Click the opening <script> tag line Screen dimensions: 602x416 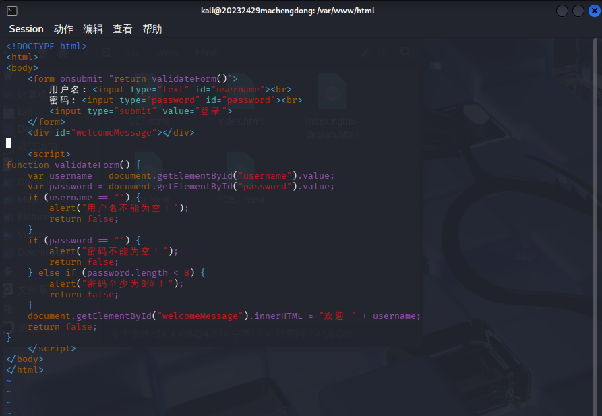49,154
